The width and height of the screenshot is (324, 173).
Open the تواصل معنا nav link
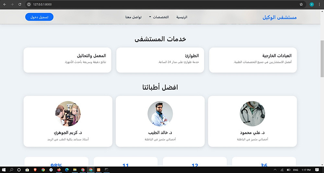click(x=133, y=17)
